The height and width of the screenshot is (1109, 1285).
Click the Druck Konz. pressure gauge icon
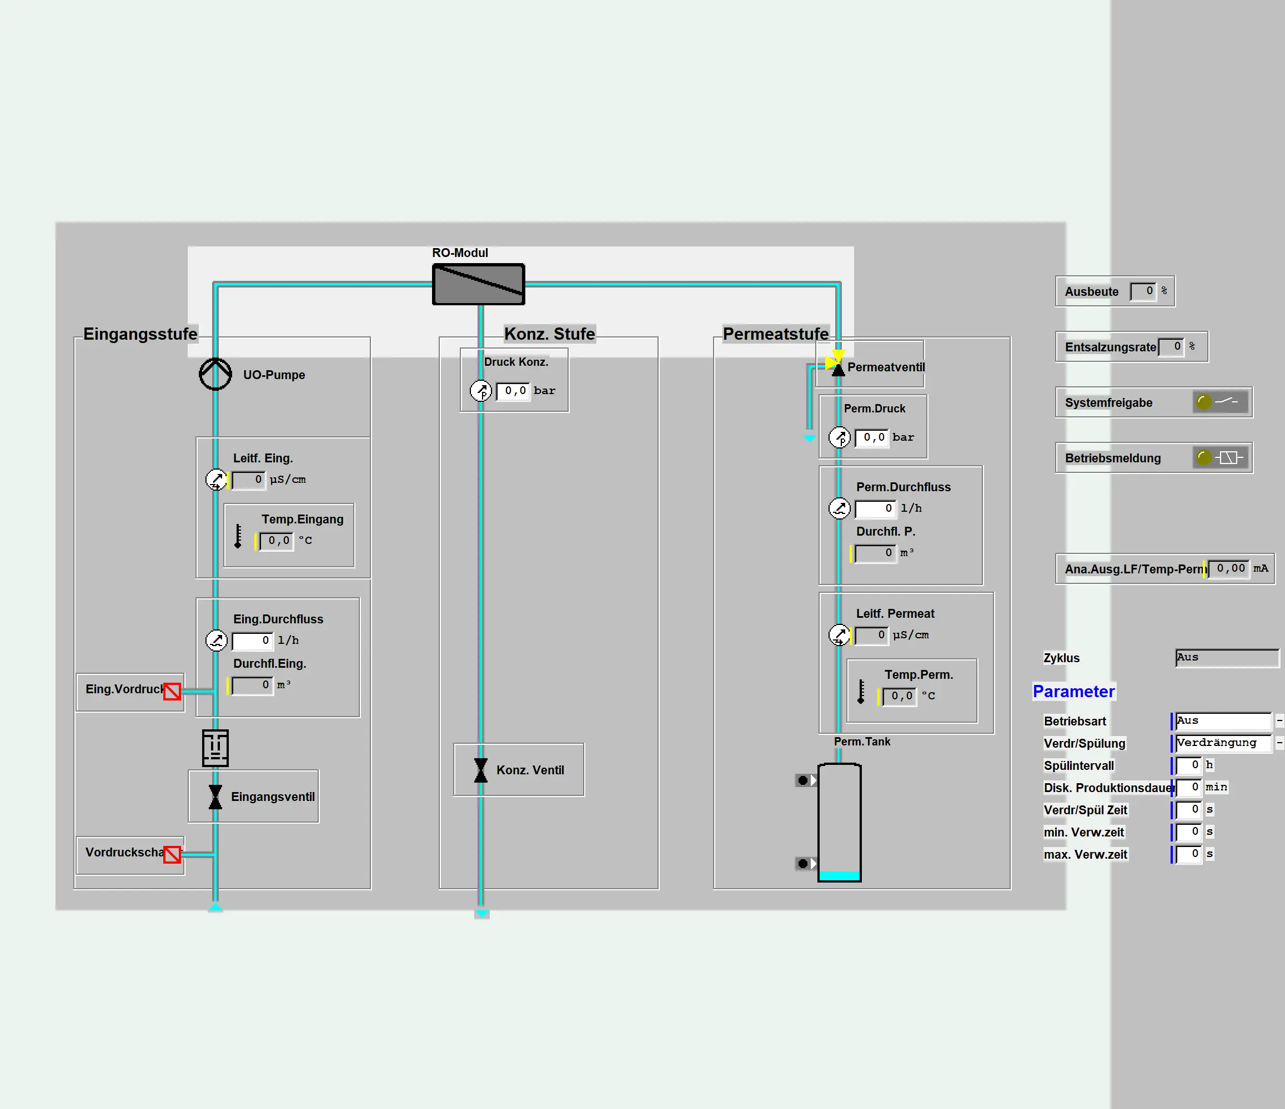tap(481, 391)
